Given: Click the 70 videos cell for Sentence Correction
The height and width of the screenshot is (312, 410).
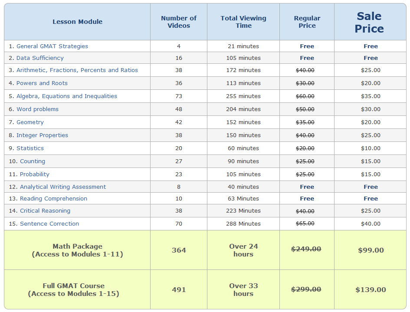Looking at the screenshot, I should [179, 224].
